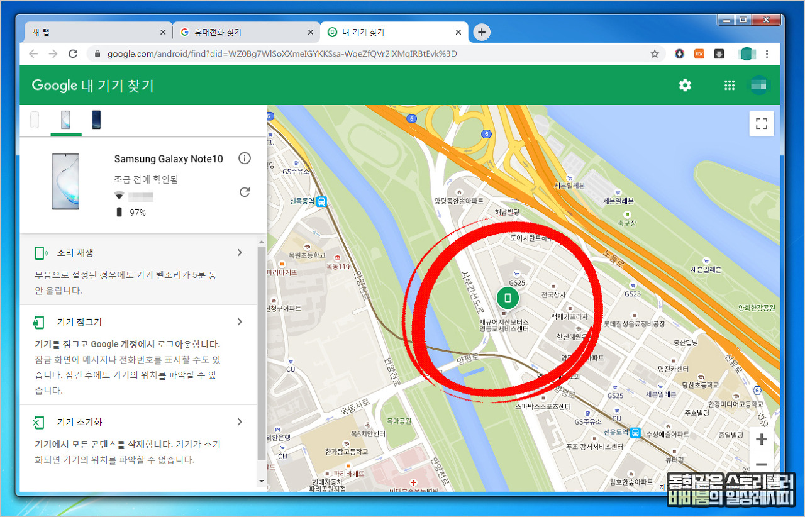This screenshot has width=805, height=517.
Task: Click the Samsung Galaxy Note10 device name
Action: point(169,159)
